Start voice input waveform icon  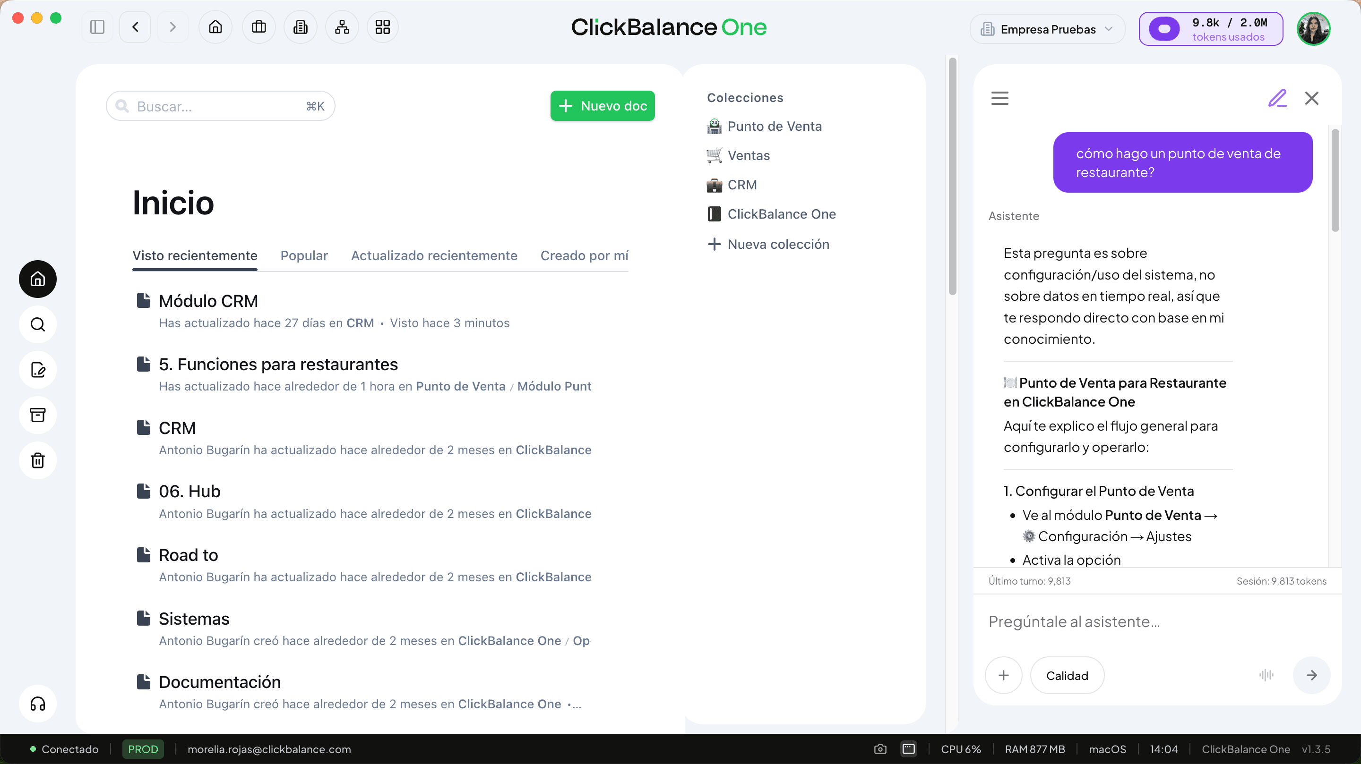point(1266,675)
